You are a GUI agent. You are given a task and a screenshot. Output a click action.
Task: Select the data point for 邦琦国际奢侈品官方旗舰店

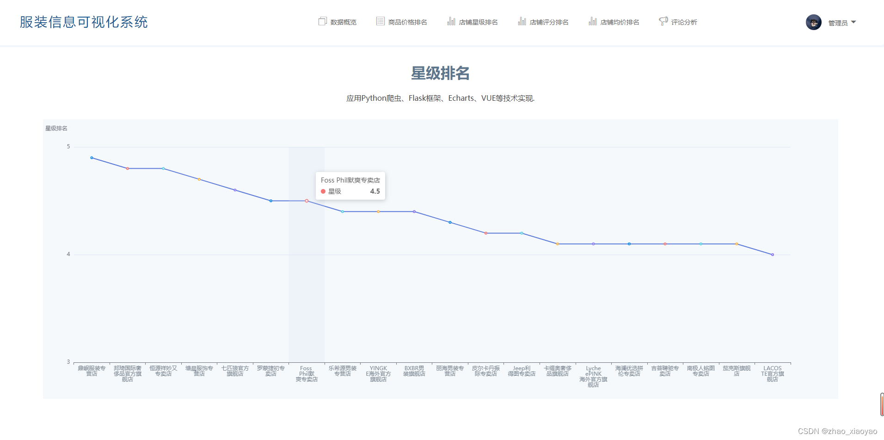click(128, 169)
